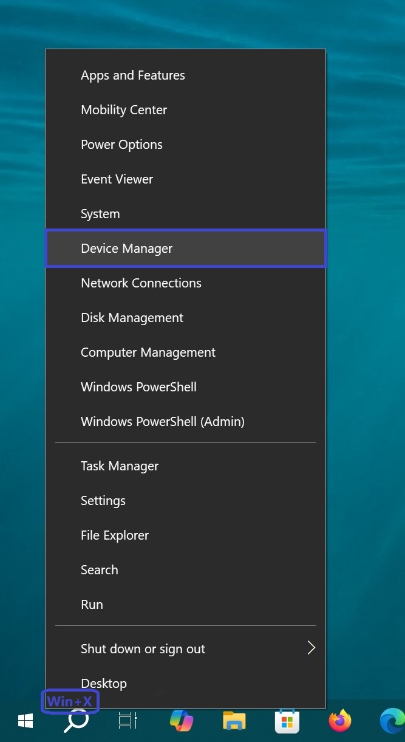The height and width of the screenshot is (742, 405).
Task: Open Power Options entry
Action: (x=186, y=145)
